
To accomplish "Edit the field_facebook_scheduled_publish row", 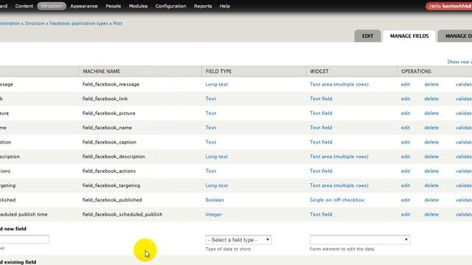I will (x=406, y=214).
